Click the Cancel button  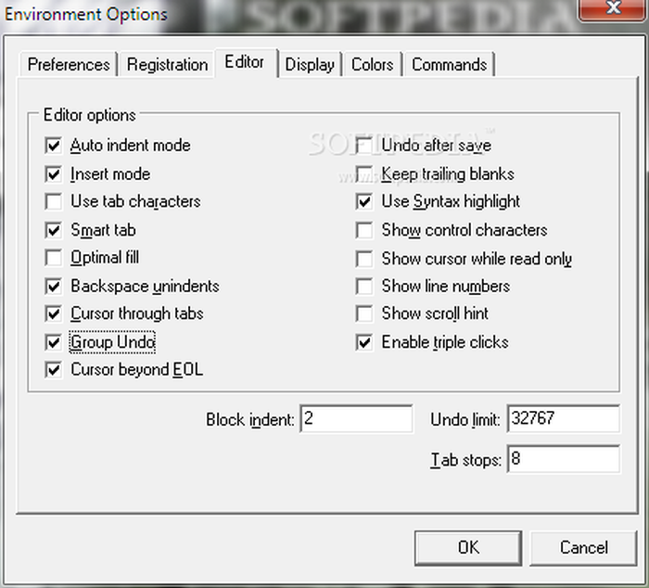tap(582, 547)
